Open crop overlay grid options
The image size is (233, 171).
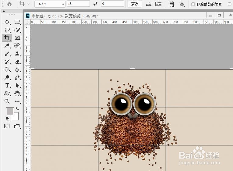172,4
